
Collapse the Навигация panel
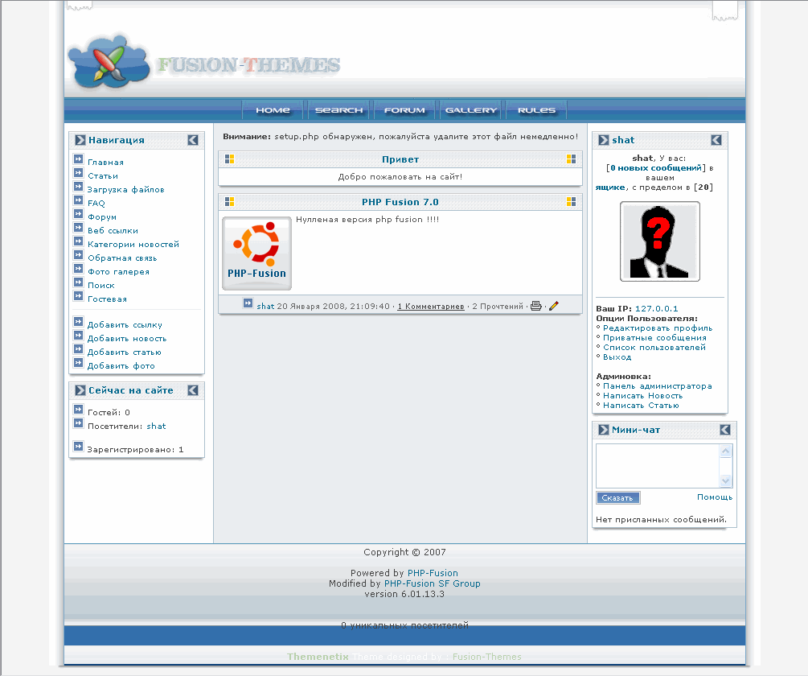click(x=193, y=140)
